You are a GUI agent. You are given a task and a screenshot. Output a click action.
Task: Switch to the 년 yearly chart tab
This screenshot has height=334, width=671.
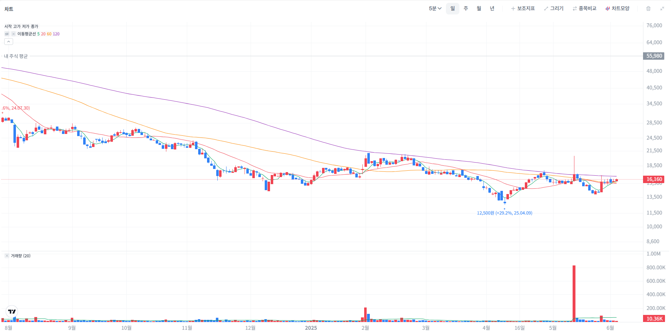pyautogui.click(x=492, y=8)
